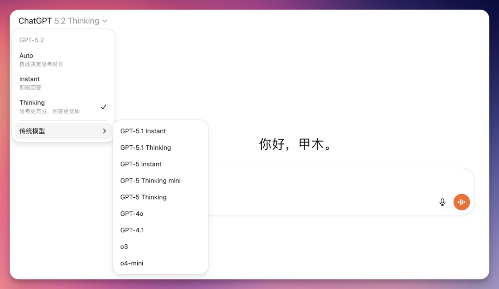
Task: Click the chevron next to 5.2 Thinking
Action: pyautogui.click(x=105, y=21)
